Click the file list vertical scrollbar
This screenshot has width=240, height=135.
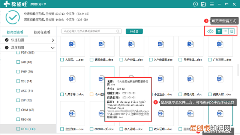click(x=238, y=70)
